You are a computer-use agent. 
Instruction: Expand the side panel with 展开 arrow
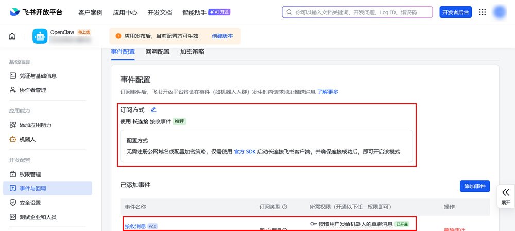coord(506,196)
